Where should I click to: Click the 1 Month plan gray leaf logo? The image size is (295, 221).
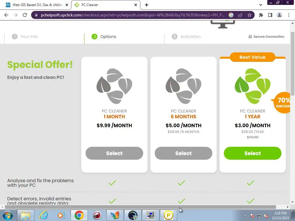(x=114, y=86)
